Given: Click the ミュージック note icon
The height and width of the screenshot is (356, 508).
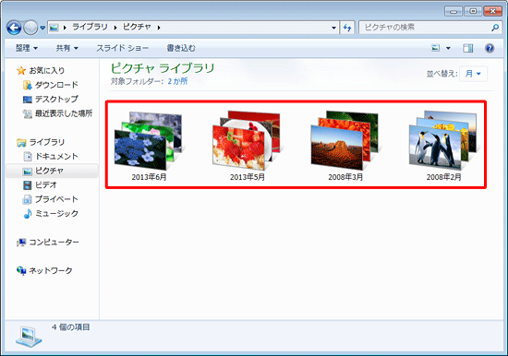Looking at the screenshot, I should [x=28, y=214].
